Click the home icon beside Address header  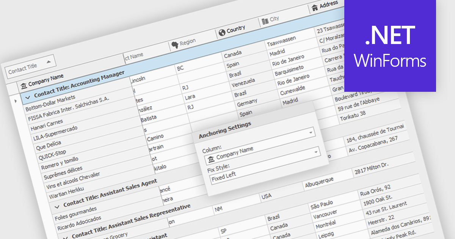314,8
